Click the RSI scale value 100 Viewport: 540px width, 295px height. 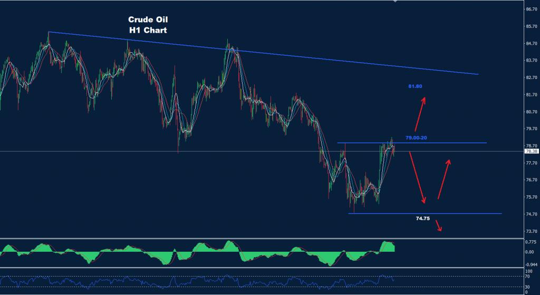[528, 272]
